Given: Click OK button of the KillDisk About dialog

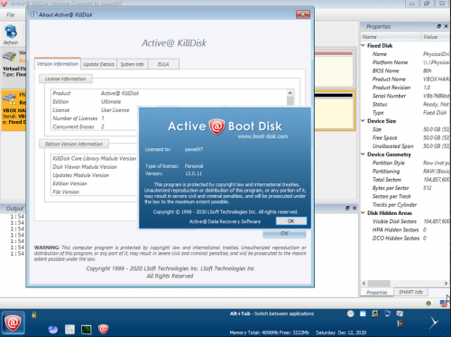Looking at the screenshot, I should tap(284, 233).
